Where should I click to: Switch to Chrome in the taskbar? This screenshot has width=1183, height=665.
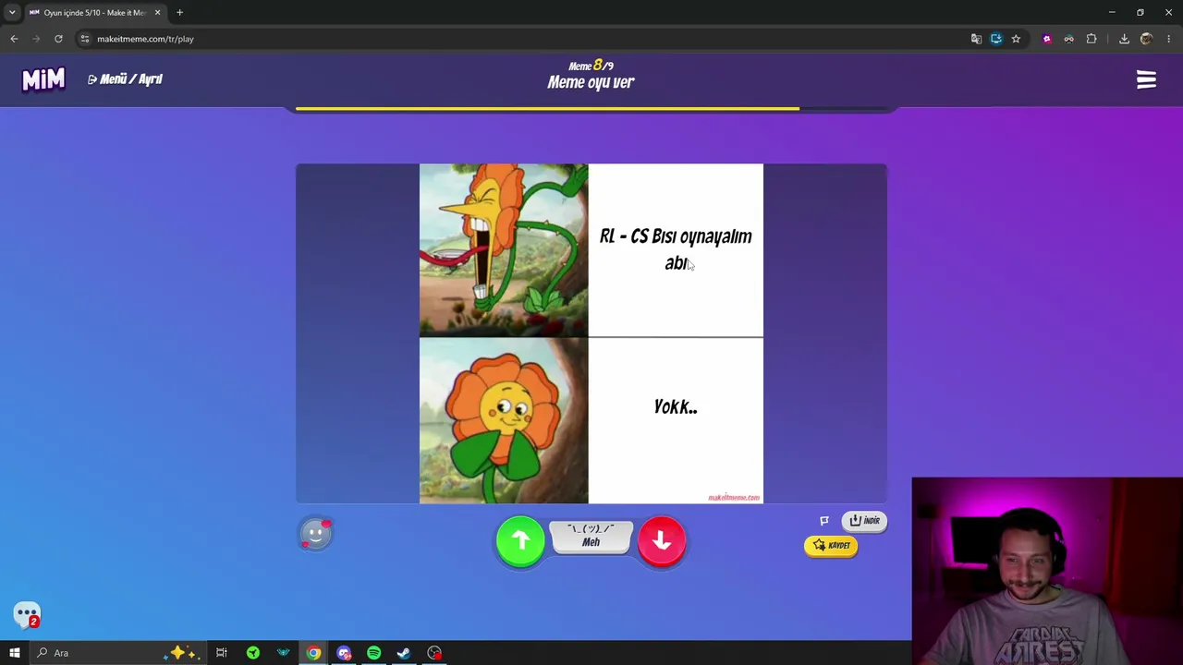click(313, 653)
